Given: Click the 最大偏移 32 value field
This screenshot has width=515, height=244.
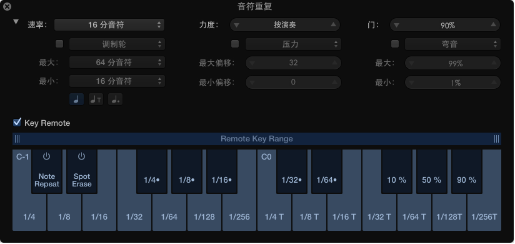Looking at the screenshot, I should [x=293, y=63].
